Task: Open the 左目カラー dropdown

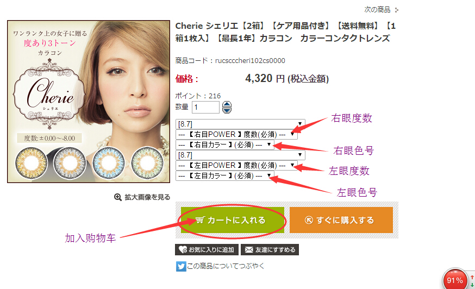Action: click(x=224, y=175)
